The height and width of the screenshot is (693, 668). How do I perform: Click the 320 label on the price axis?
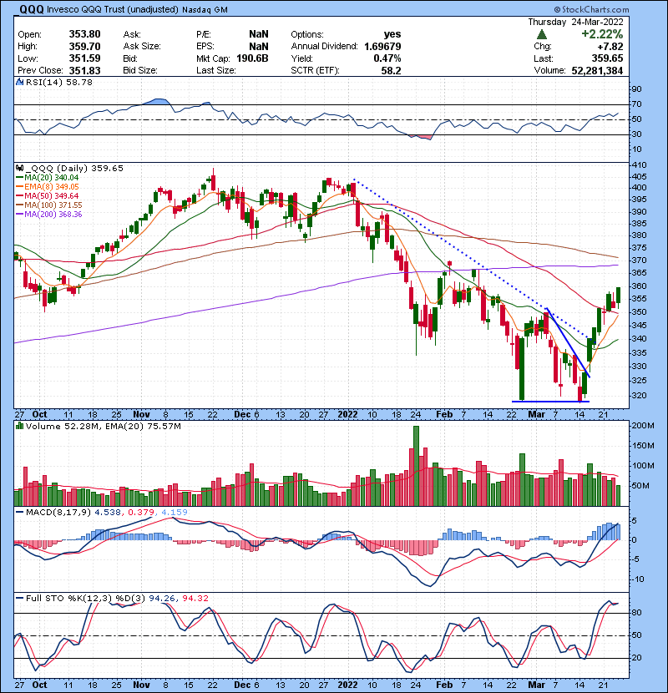[640, 396]
